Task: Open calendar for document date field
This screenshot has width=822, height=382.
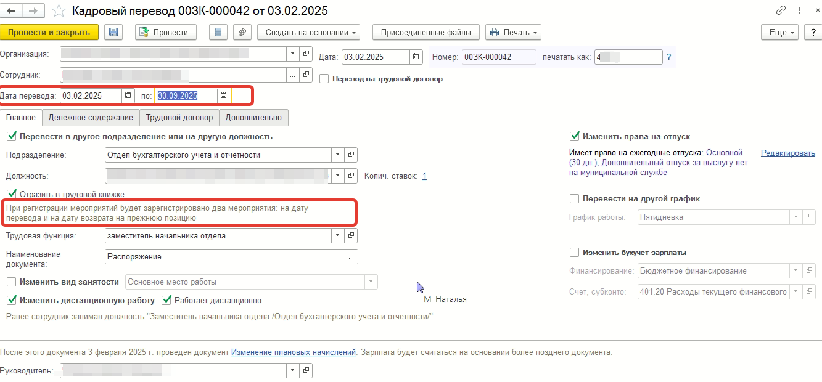Action: (417, 57)
